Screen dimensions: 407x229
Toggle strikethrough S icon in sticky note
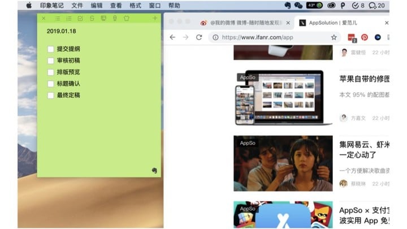pos(92,19)
